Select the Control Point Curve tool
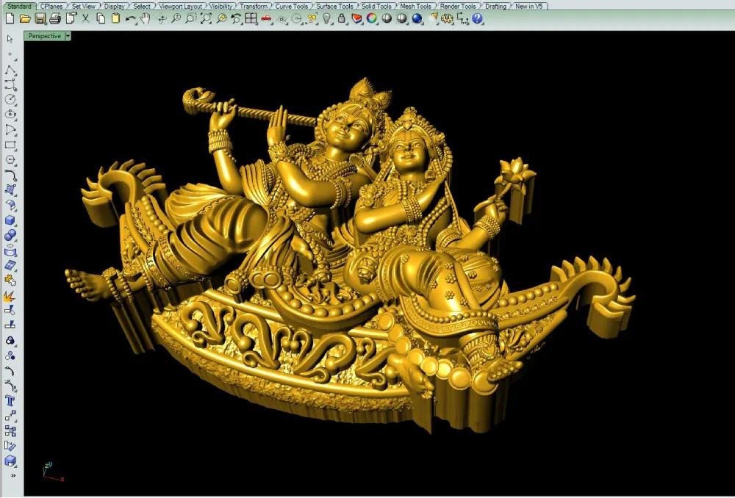735x498 pixels. coord(10,84)
